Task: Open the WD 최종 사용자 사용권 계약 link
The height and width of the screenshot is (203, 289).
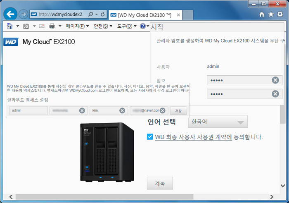Action: point(193,137)
